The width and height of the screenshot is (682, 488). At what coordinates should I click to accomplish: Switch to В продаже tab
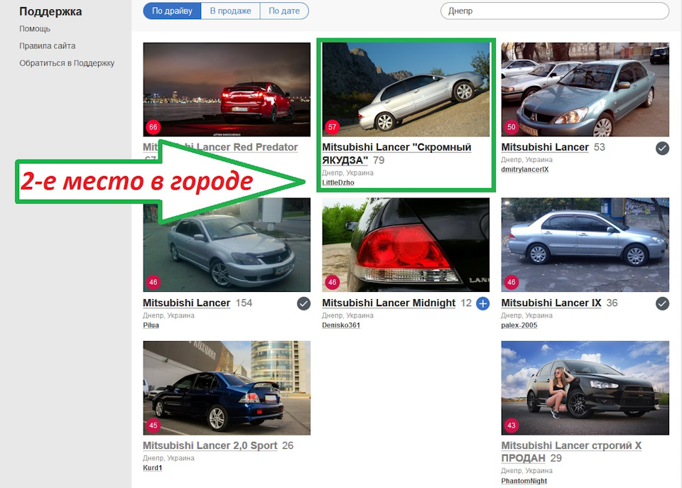click(x=230, y=11)
